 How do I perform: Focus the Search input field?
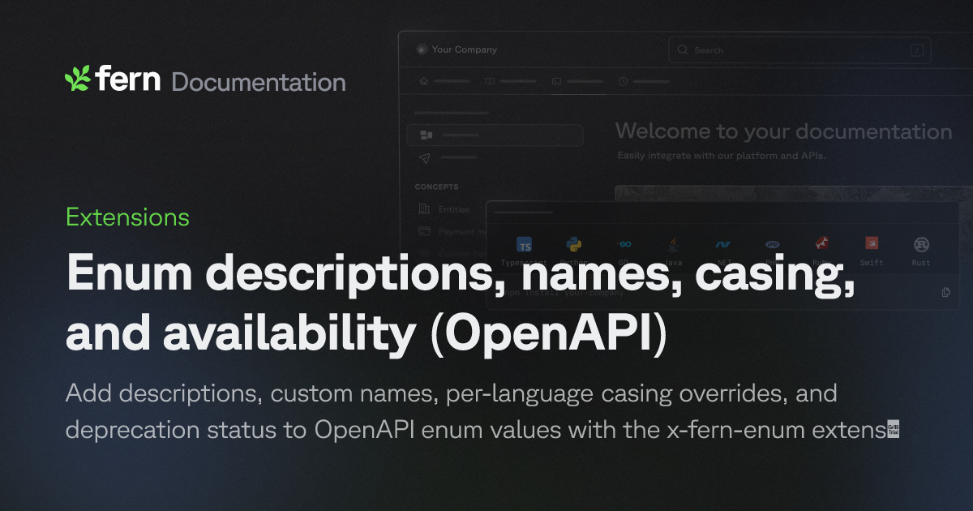point(799,50)
